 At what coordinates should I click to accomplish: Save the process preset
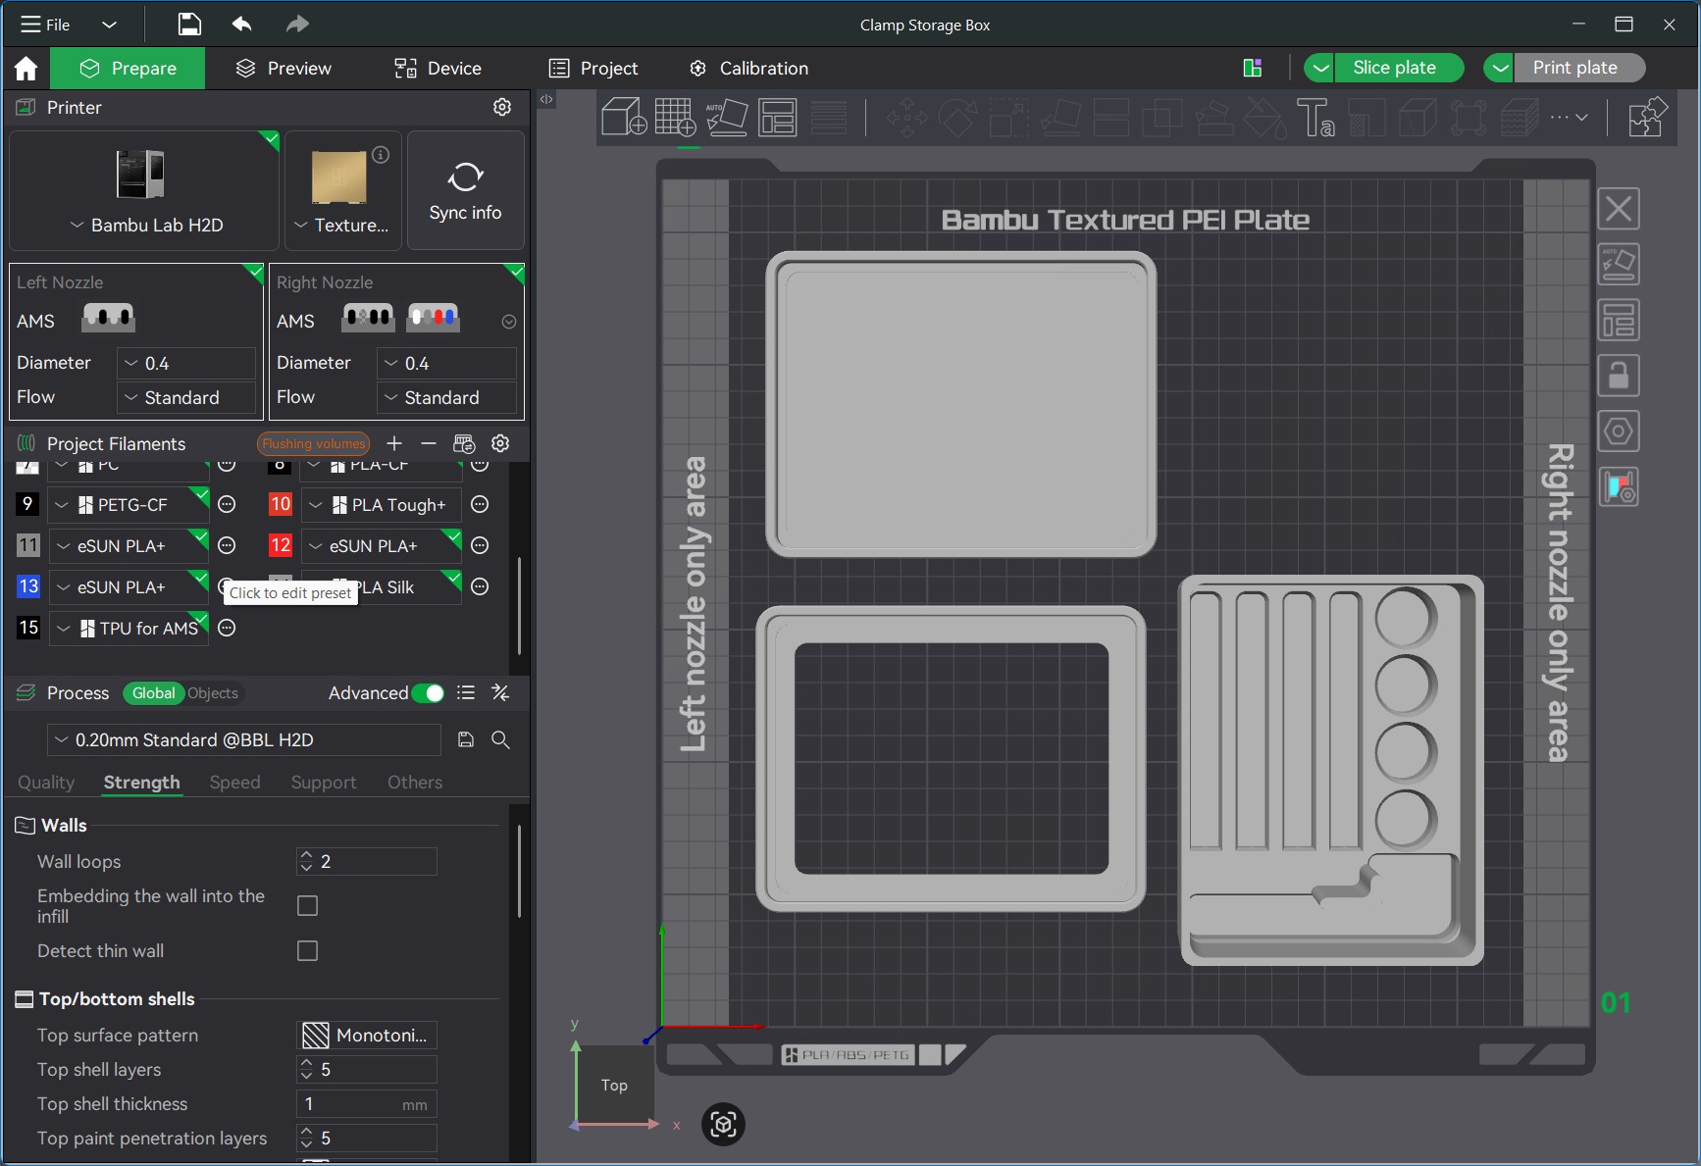coord(466,739)
